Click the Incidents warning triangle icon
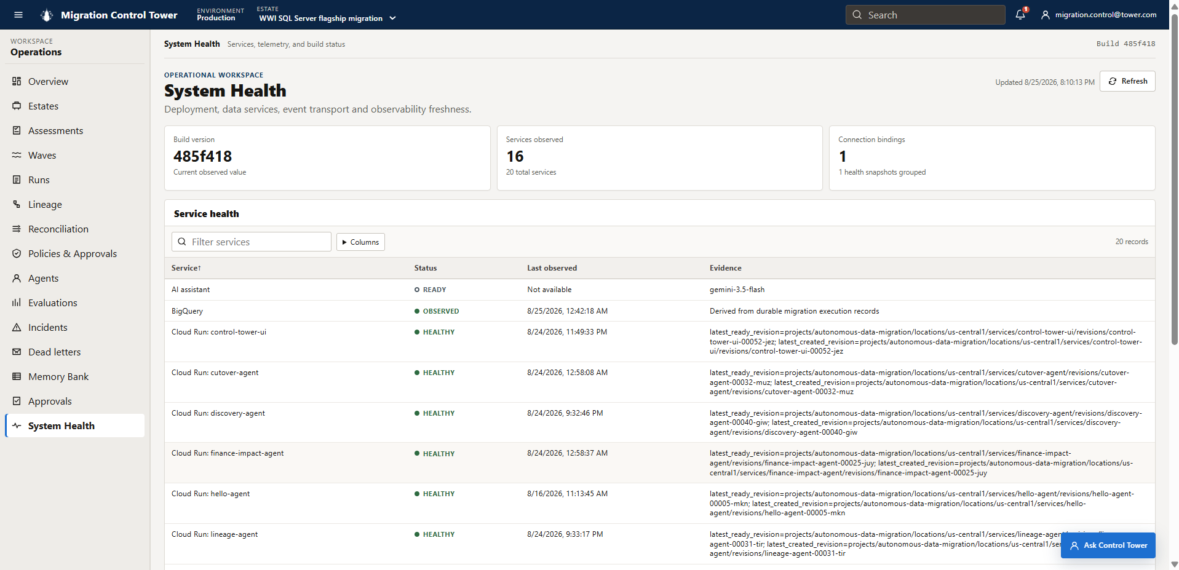1179x570 pixels. point(17,327)
